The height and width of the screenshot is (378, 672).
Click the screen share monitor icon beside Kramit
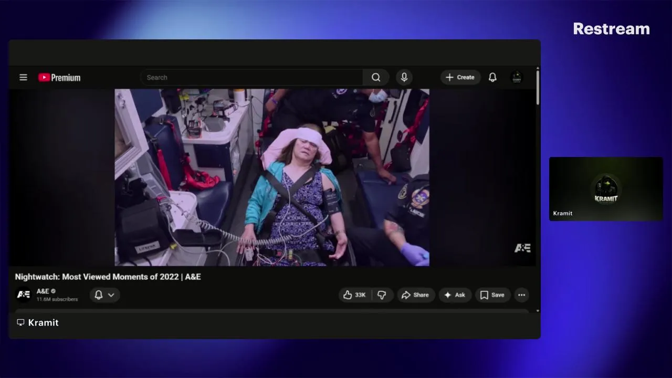[x=20, y=322]
